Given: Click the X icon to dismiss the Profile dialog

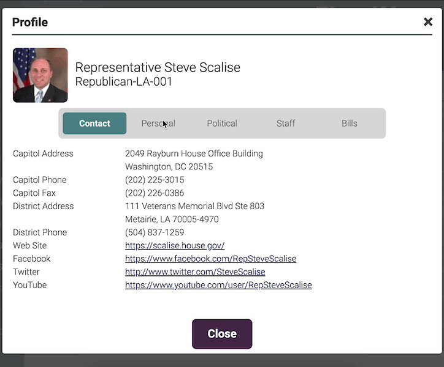Looking at the screenshot, I should click(428, 22).
